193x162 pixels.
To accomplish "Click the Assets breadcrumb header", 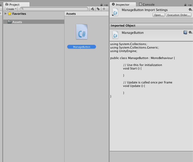I will (x=71, y=14).
